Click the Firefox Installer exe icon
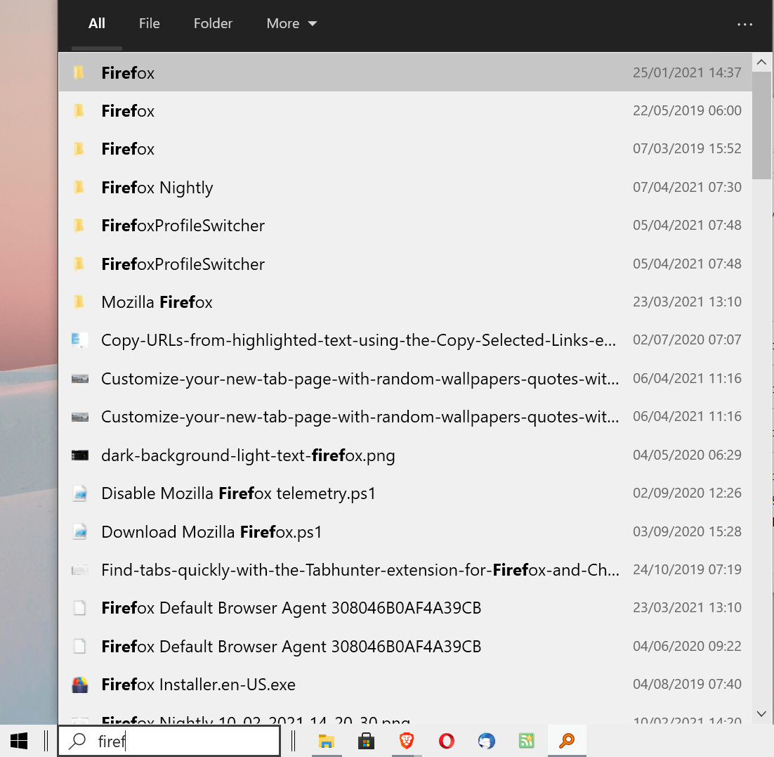The width and height of the screenshot is (774, 757). tap(79, 685)
